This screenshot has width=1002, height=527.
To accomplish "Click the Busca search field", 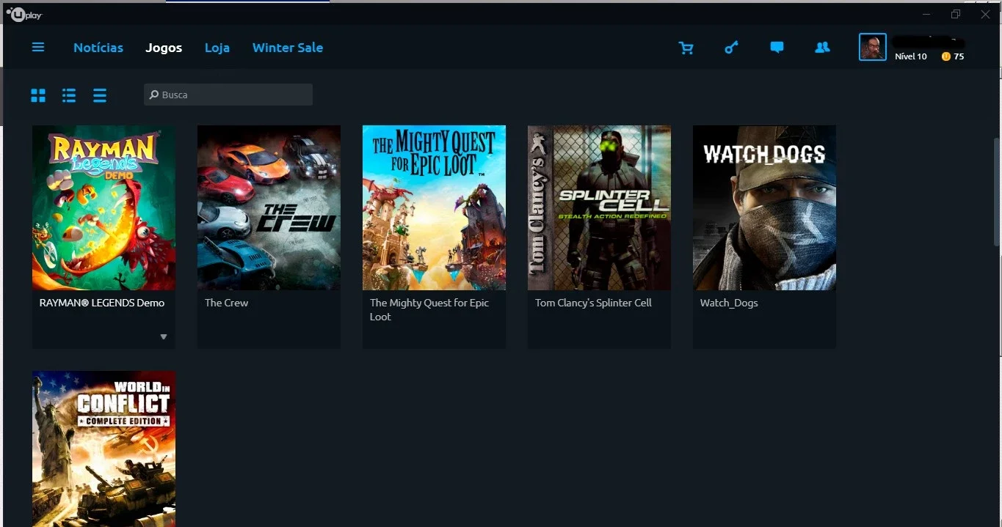I will pyautogui.click(x=228, y=95).
